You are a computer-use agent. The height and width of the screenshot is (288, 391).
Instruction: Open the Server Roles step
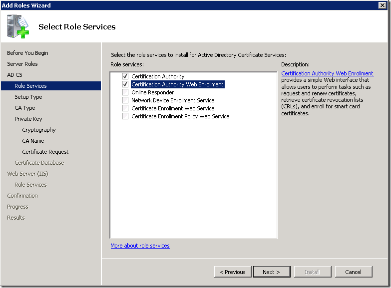[x=22, y=64]
